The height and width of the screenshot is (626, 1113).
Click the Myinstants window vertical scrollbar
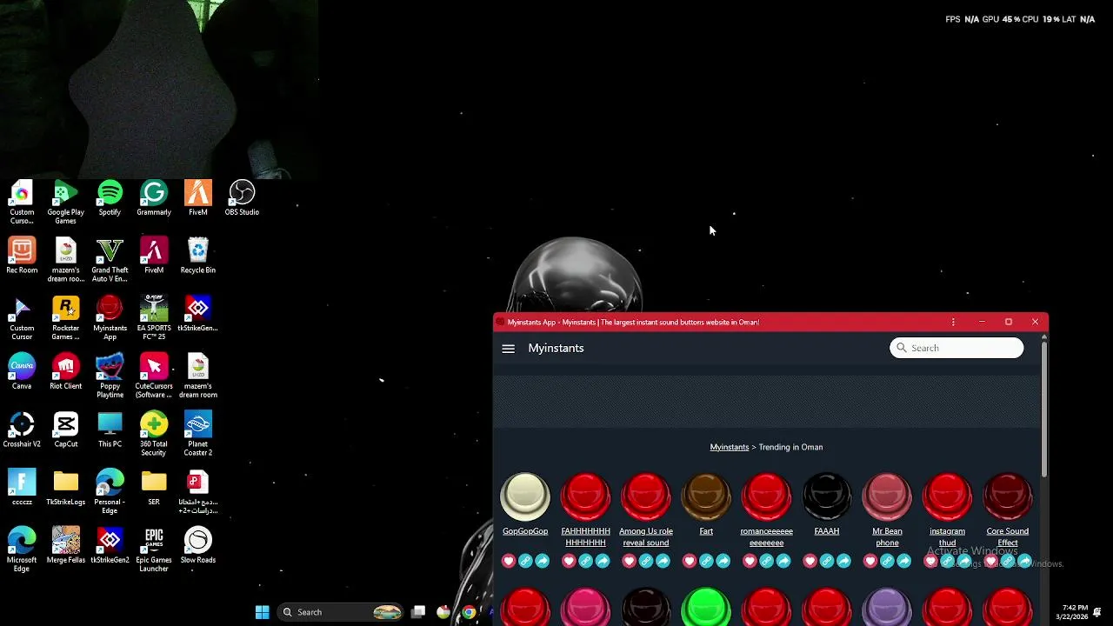tap(1043, 409)
